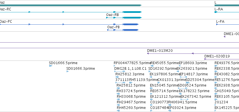Click the SD01666.5prime EST arrow glyph
The width and height of the screenshot is (239, 112).
tap(51, 66)
